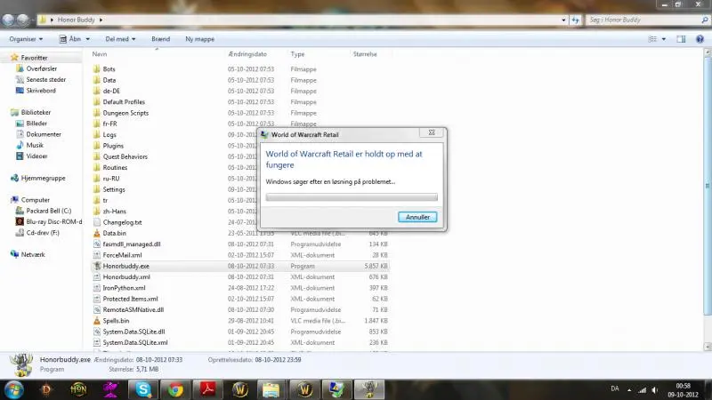Click the Annuller button in the dialog

point(417,217)
